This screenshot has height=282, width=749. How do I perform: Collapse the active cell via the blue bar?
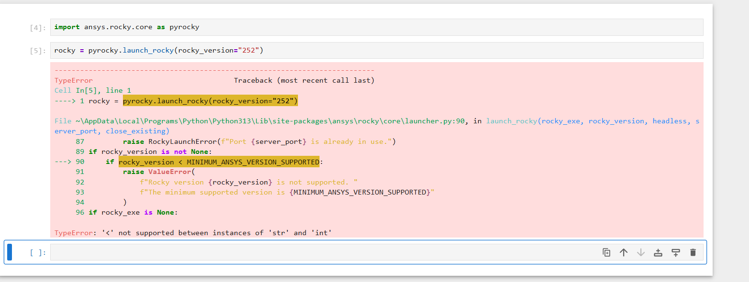coord(10,252)
